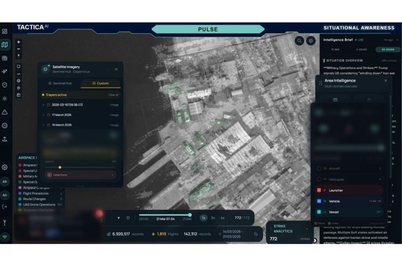402x268 pixels.
Task: Click the Area Intelligence panel scrollbar
Action: 390,137
